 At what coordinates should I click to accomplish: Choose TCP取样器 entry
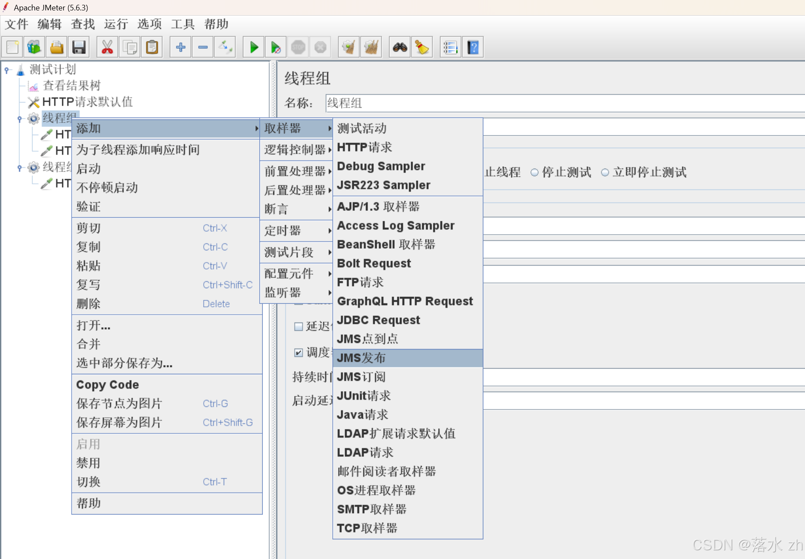[408, 529]
